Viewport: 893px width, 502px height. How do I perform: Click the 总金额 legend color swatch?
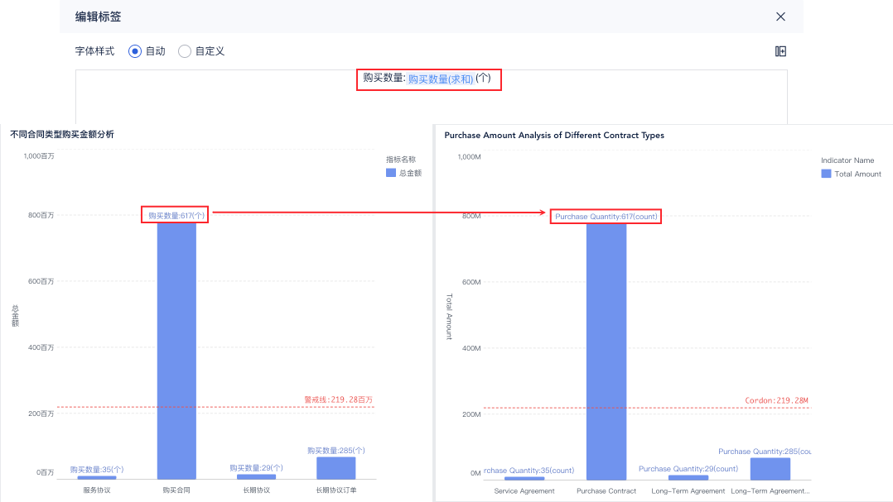391,174
